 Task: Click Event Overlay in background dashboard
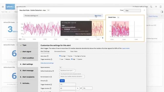[153, 16]
